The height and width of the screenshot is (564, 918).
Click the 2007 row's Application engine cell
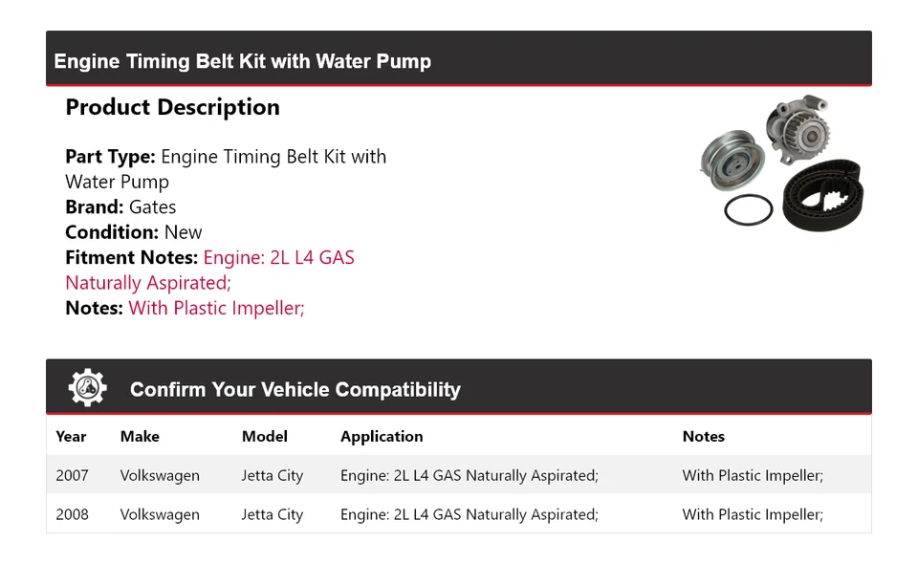coord(470,475)
